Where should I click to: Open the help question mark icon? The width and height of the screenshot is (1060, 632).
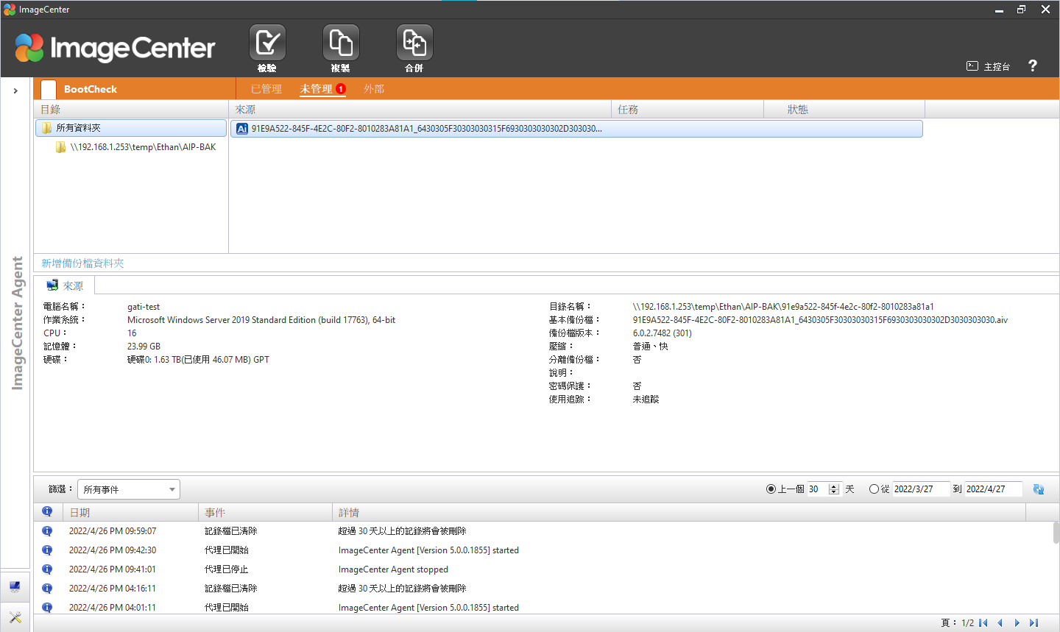(1032, 65)
